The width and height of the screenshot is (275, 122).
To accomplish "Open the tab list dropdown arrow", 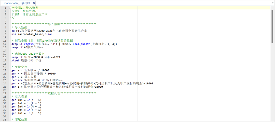I will pyautogui.click(x=272, y=3).
